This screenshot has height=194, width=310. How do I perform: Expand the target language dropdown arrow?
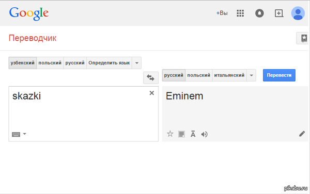[251, 75]
